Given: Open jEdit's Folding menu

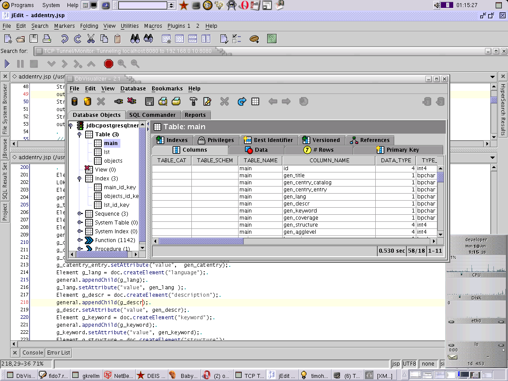Looking at the screenshot, I should click(x=89, y=26).
